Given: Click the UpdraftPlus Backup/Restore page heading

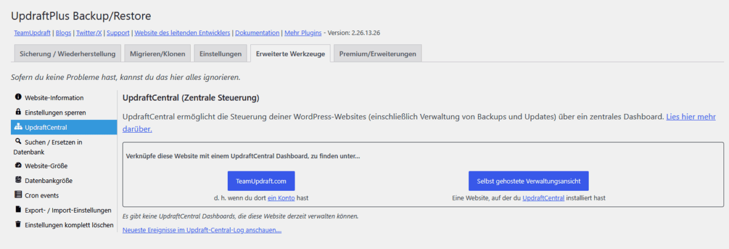Looking at the screenshot, I should (81, 16).
